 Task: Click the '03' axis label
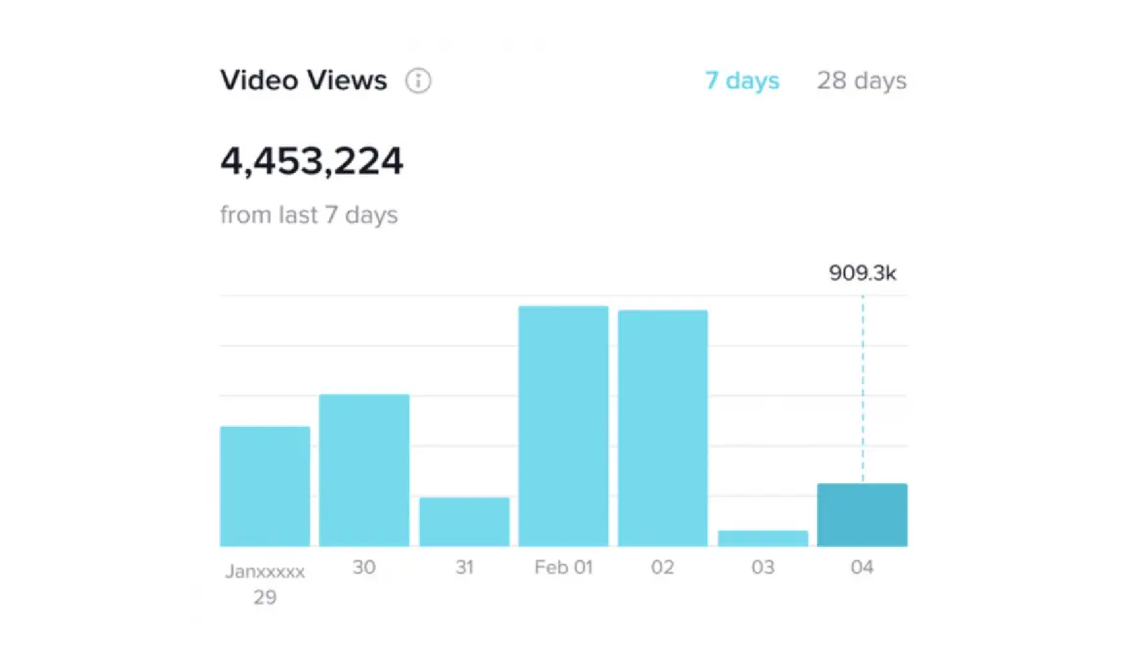pyautogui.click(x=763, y=567)
